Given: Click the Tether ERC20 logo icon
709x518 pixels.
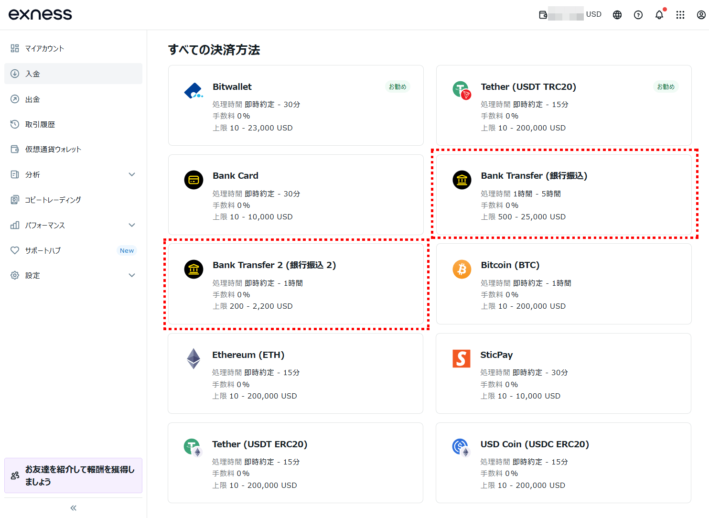Looking at the screenshot, I should 193,448.
